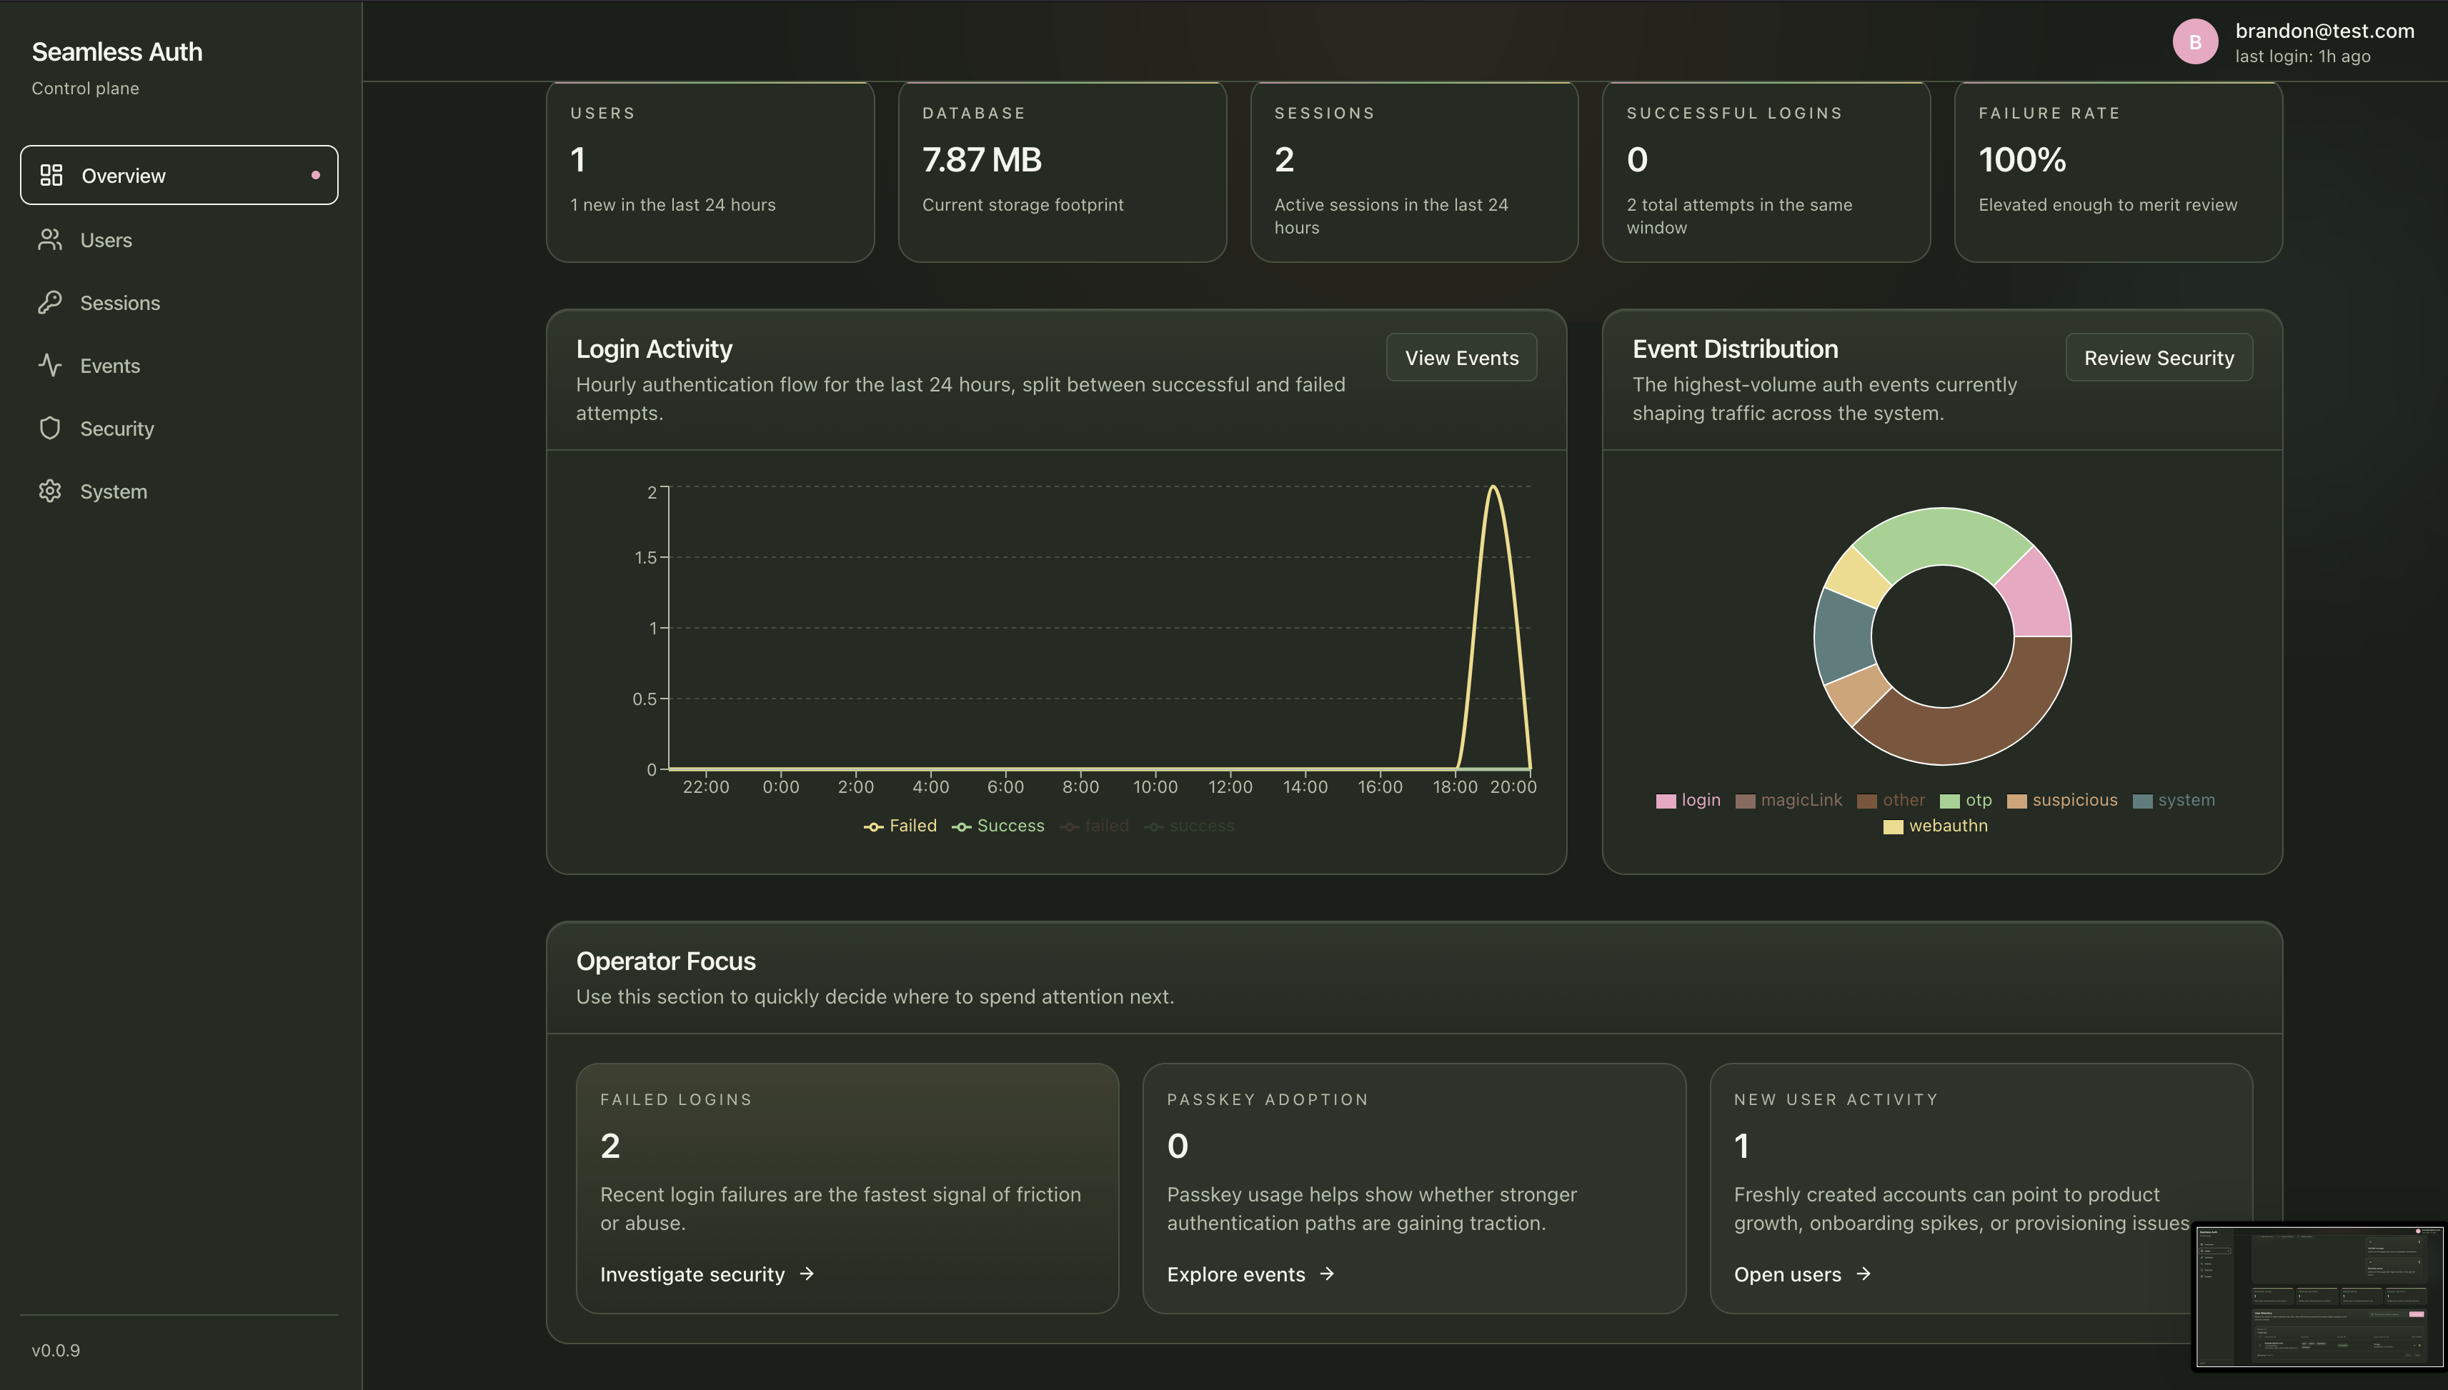
Task: Click the 'last login: 1h ago' text
Action: (2302, 56)
